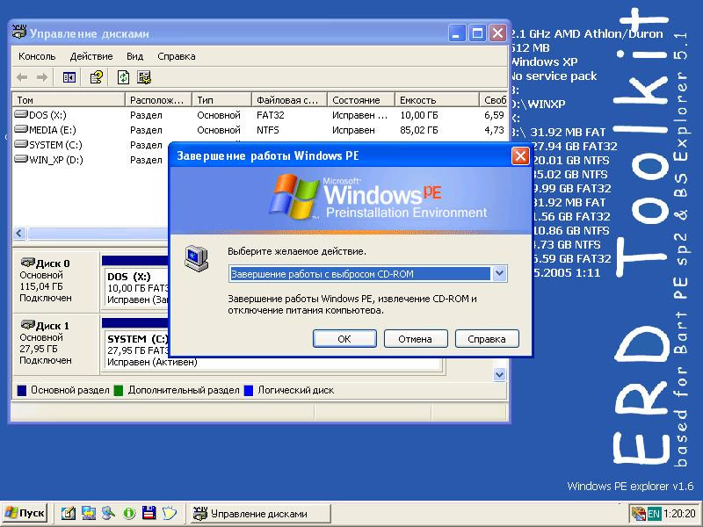703x527 pixels.
Task: Open the notepad quick launch icon
Action: coord(69,513)
